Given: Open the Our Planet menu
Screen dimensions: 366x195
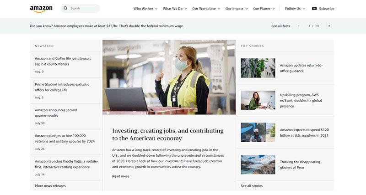Looking at the screenshot, I should tap(264, 9).
